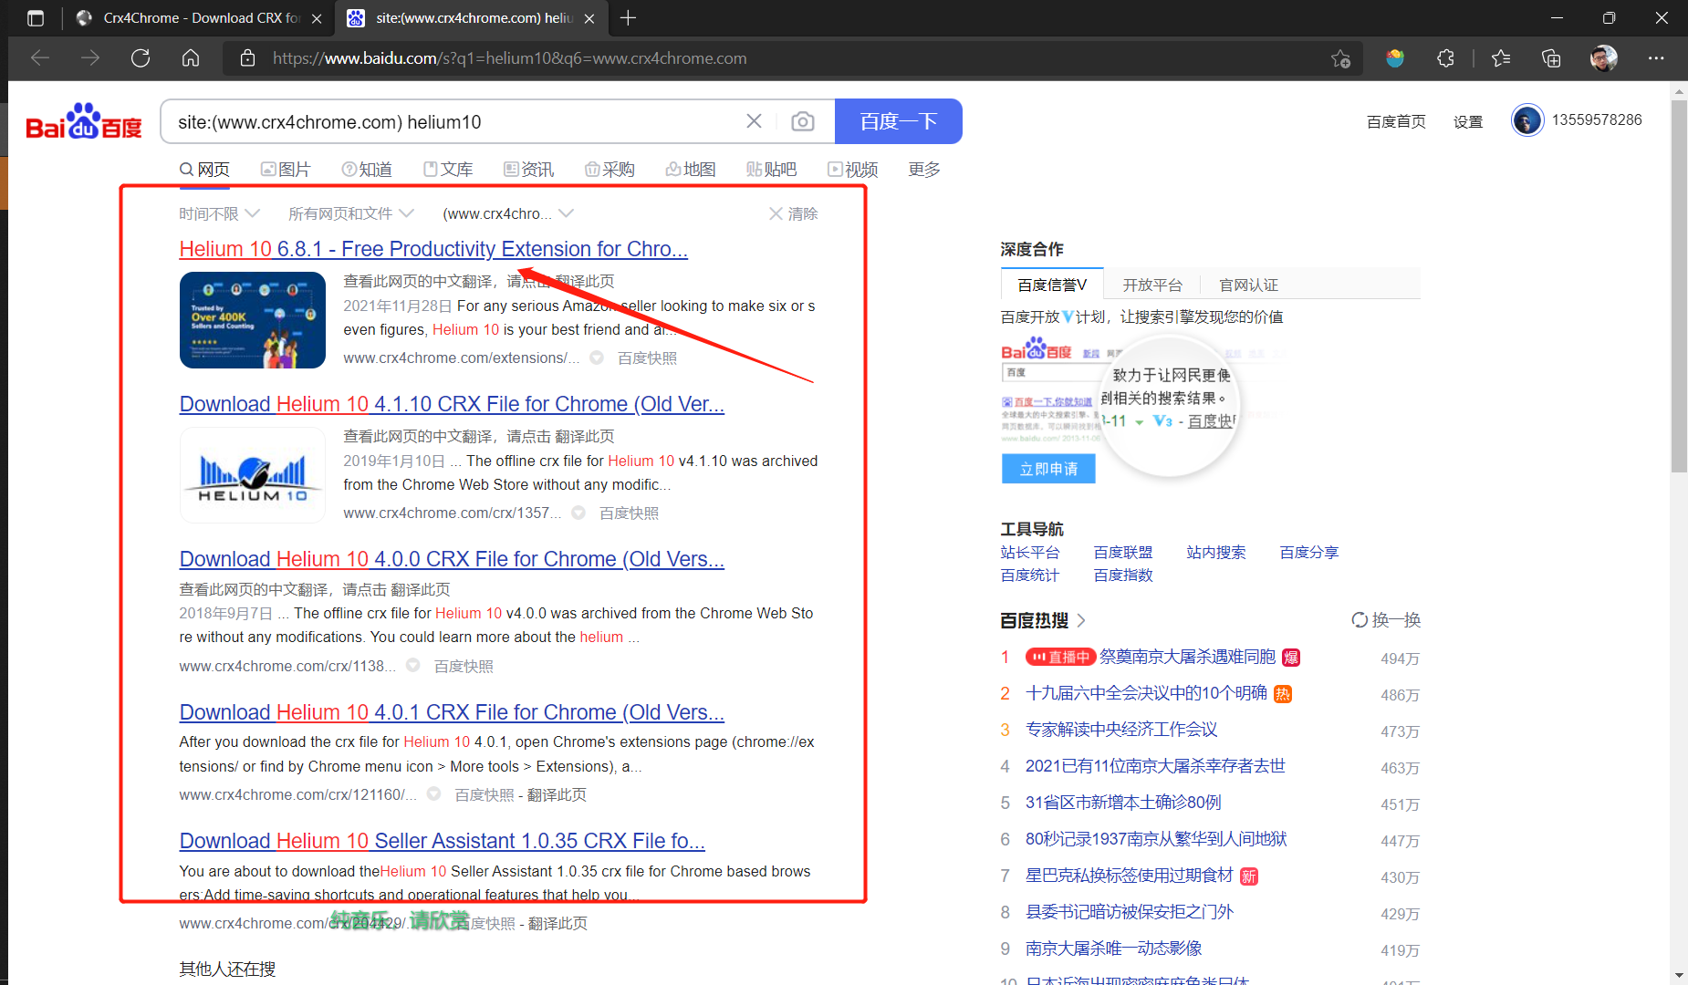Click the first result's blue thumbnail image

(253, 320)
